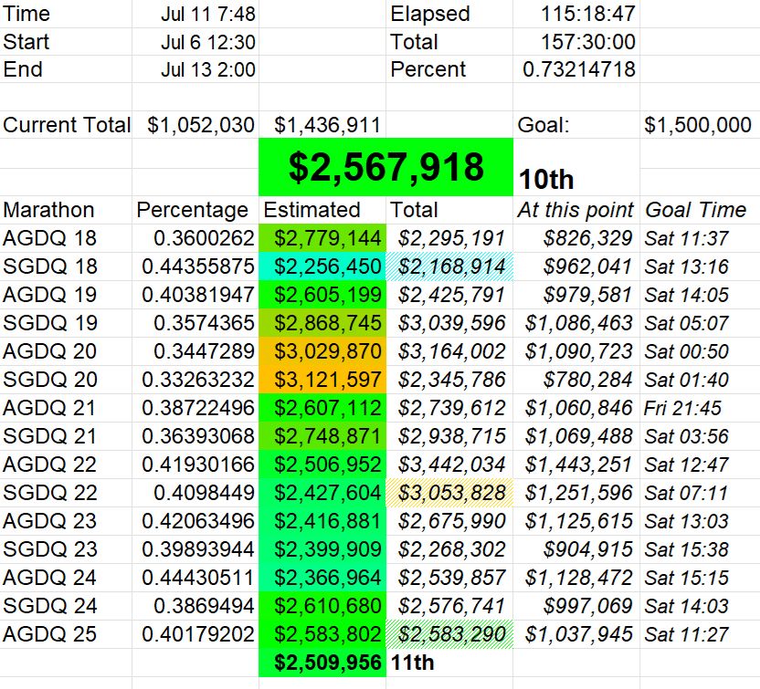Click the goal amount '$1,500,000'
The height and width of the screenshot is (689, 760).
pos(700,125)
